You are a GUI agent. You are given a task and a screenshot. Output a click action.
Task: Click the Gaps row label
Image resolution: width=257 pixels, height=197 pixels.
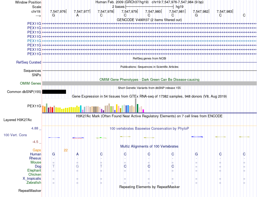point(37,150)
